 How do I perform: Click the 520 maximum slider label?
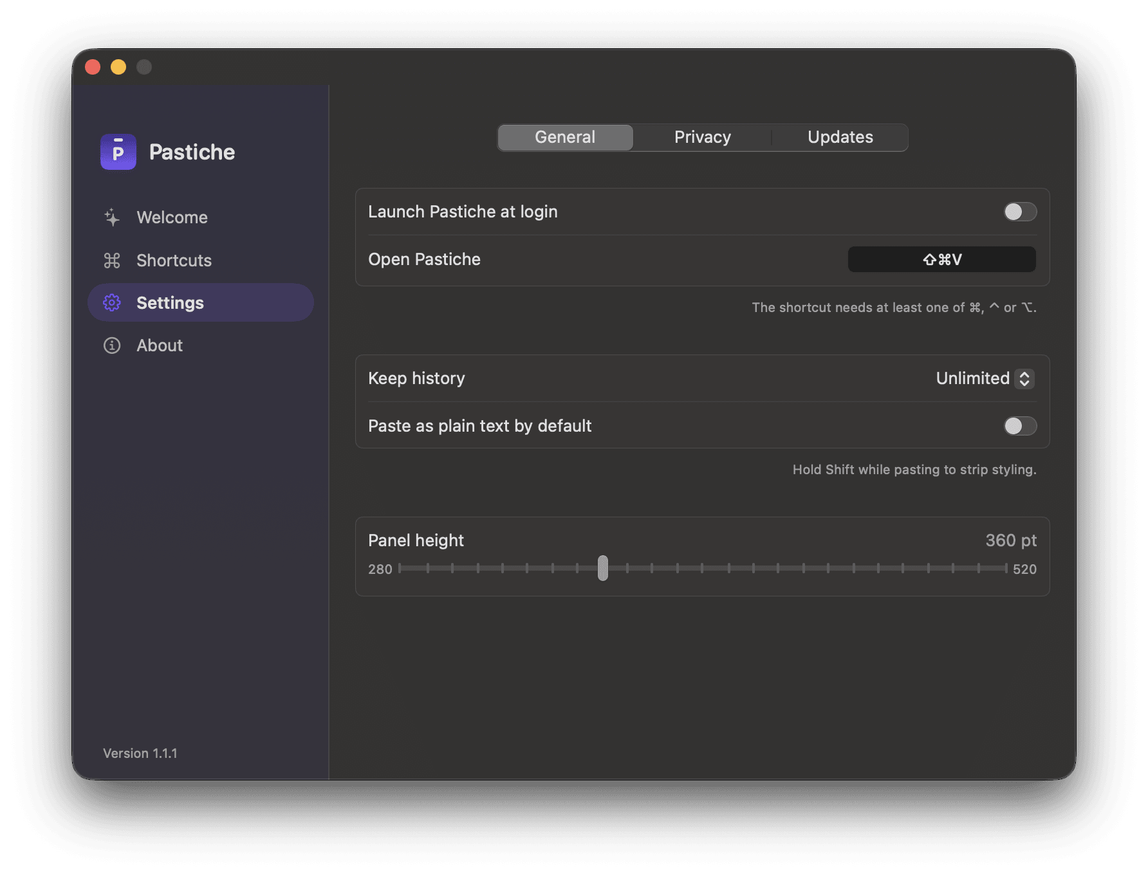pyautogui.click(x=1024, y=569)
